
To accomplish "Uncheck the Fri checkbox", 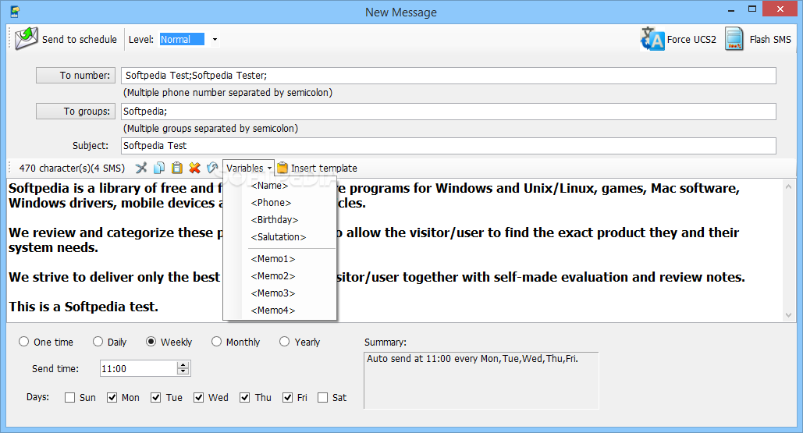I will [x=288, y=398].
